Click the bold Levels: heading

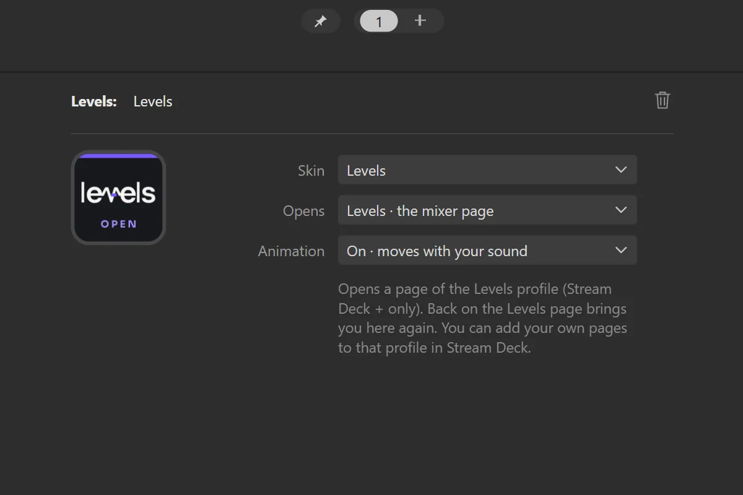coord(94,101)
